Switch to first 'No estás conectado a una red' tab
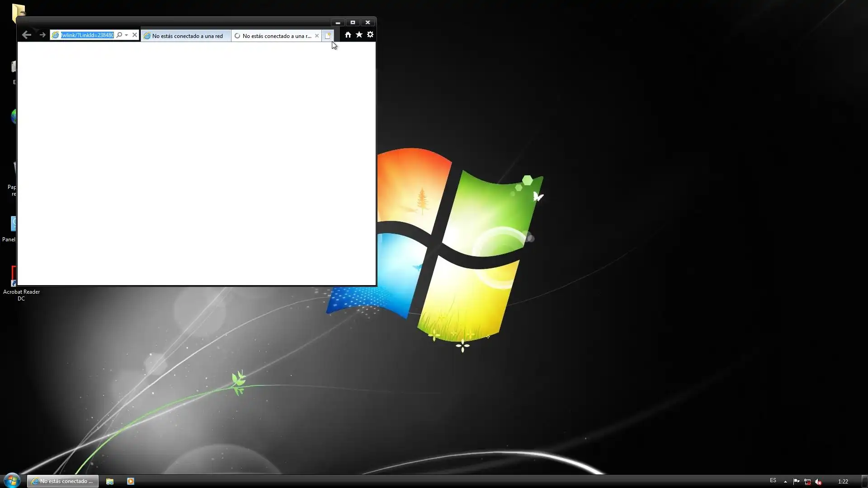This screenshot has height=488, width=868. (186, 36)
